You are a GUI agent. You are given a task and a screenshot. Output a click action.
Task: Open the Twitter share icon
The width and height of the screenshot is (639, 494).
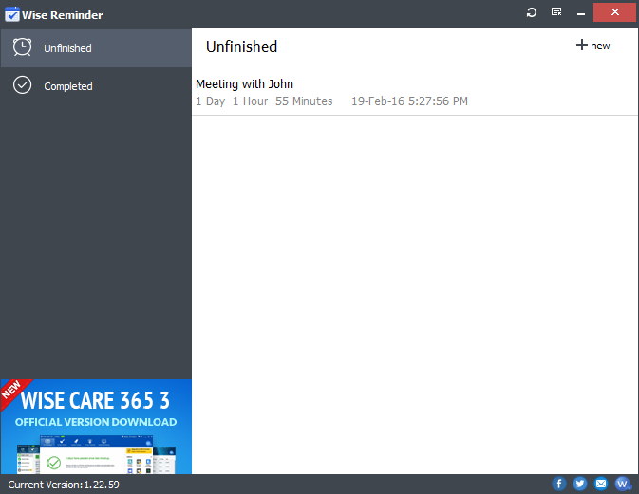(580, 484)
